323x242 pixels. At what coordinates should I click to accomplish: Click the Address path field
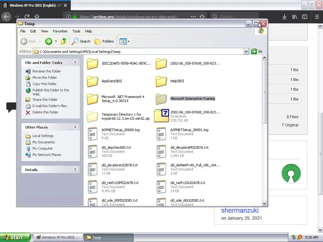[x=138, y=51]
